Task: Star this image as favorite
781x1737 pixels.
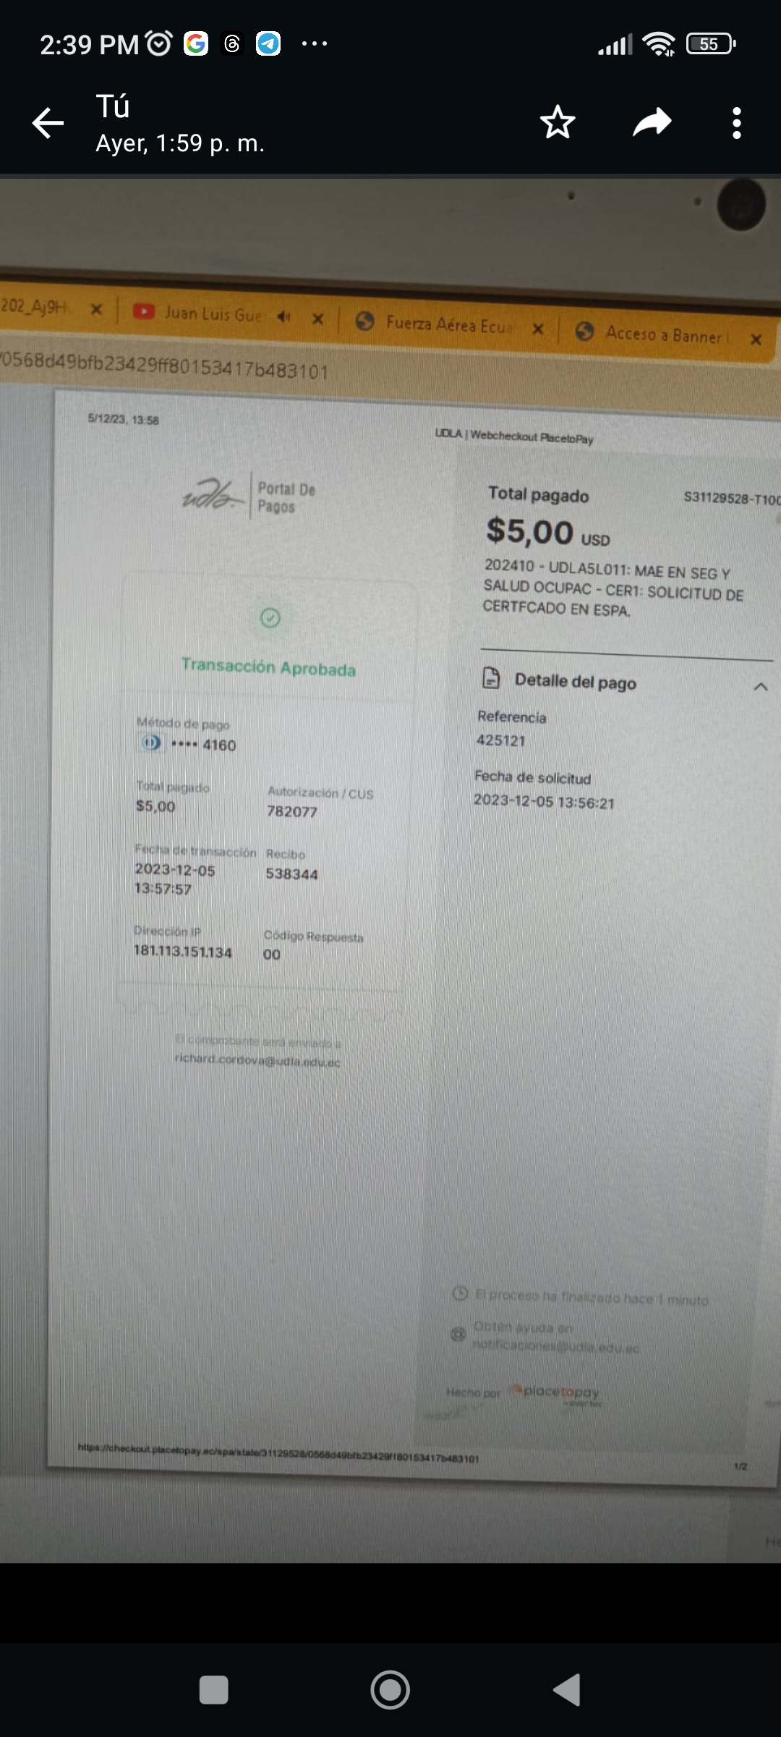Action: click(x=558, y=122)
